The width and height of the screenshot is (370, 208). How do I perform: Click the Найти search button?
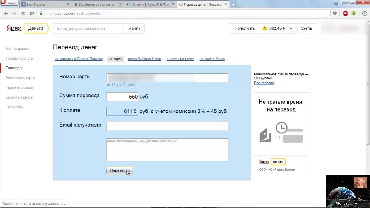tap(134, 28)
